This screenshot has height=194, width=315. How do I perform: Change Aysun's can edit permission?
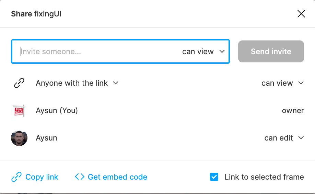pyautogui.click(x=284, y=138)
